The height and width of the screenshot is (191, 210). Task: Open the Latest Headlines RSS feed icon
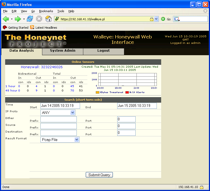[32, 27]
